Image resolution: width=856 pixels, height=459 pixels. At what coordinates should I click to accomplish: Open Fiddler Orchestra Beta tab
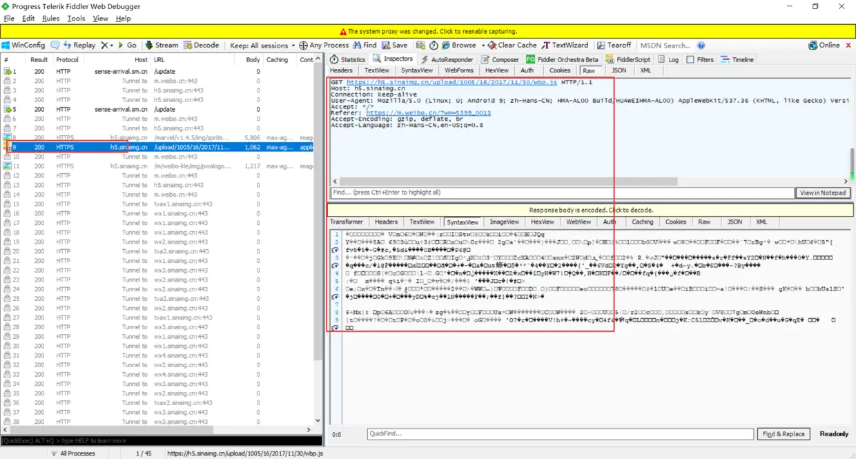563,59
